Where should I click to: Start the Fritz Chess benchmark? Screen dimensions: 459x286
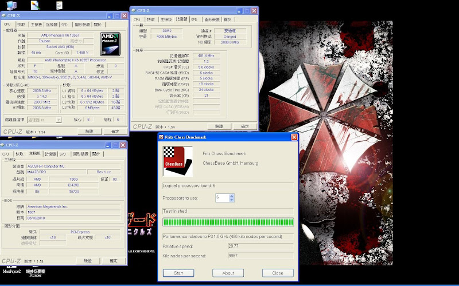point(178,273)
